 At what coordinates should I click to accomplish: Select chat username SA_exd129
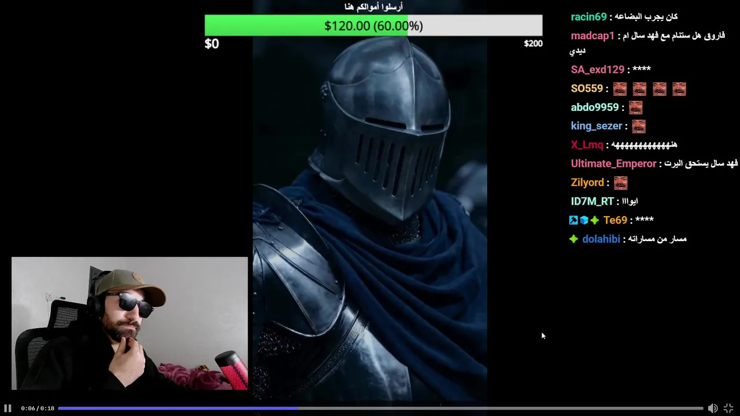click(598, 69)
